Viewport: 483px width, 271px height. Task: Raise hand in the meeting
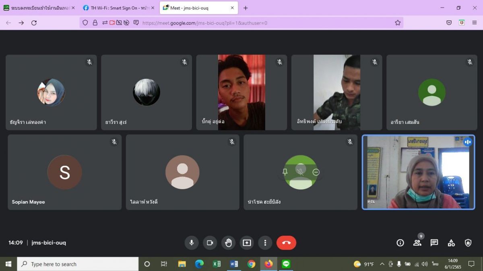coord(228,242)
